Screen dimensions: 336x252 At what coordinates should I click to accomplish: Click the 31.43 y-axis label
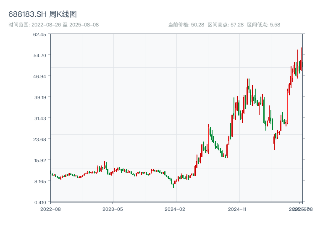(x=39, y=118)
